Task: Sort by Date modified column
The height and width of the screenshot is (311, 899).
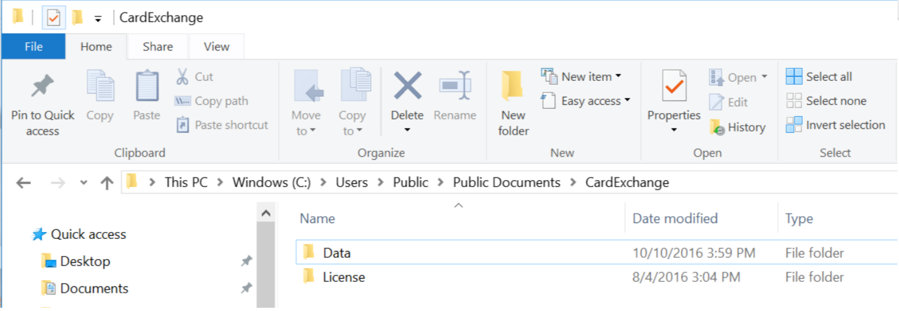Action: pyautogui.click(x=675, y=219)
